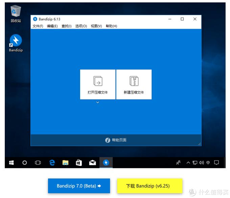Open the 视图(V) menu
The height and width of the screenshot is (198, 230).
pyautogui.click(x=96, y=26)
